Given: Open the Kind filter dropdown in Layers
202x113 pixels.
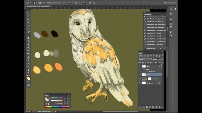Looking at the screenshot, I should tap(142, 56).
